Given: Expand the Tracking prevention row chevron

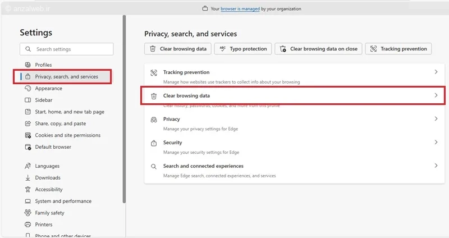Looking at the screenshot, I should (x=436, y=72).
